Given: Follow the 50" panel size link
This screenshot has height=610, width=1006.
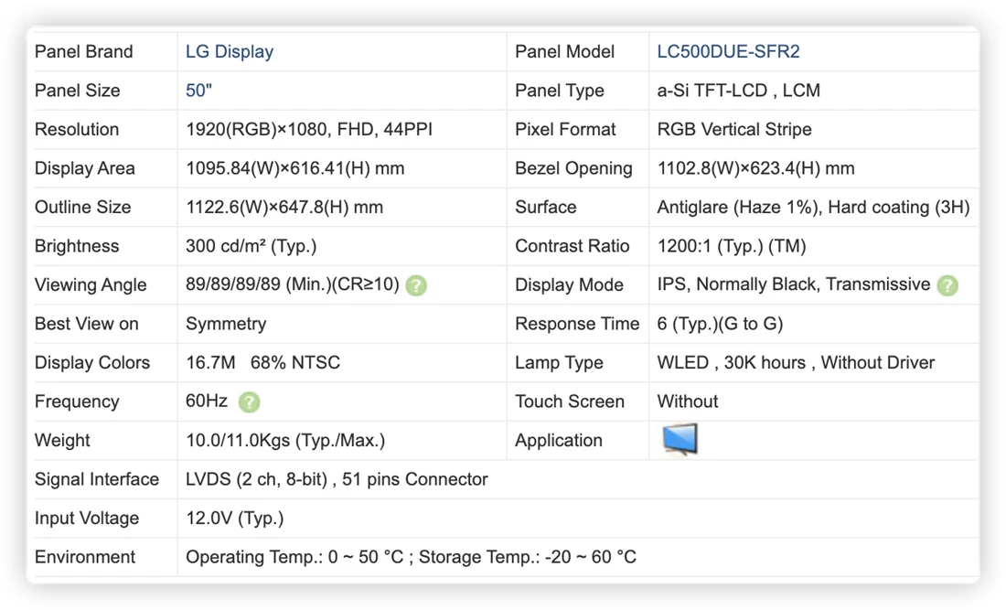Looking at the screenshot, I should pyautogui.click(x=198, y=91).
